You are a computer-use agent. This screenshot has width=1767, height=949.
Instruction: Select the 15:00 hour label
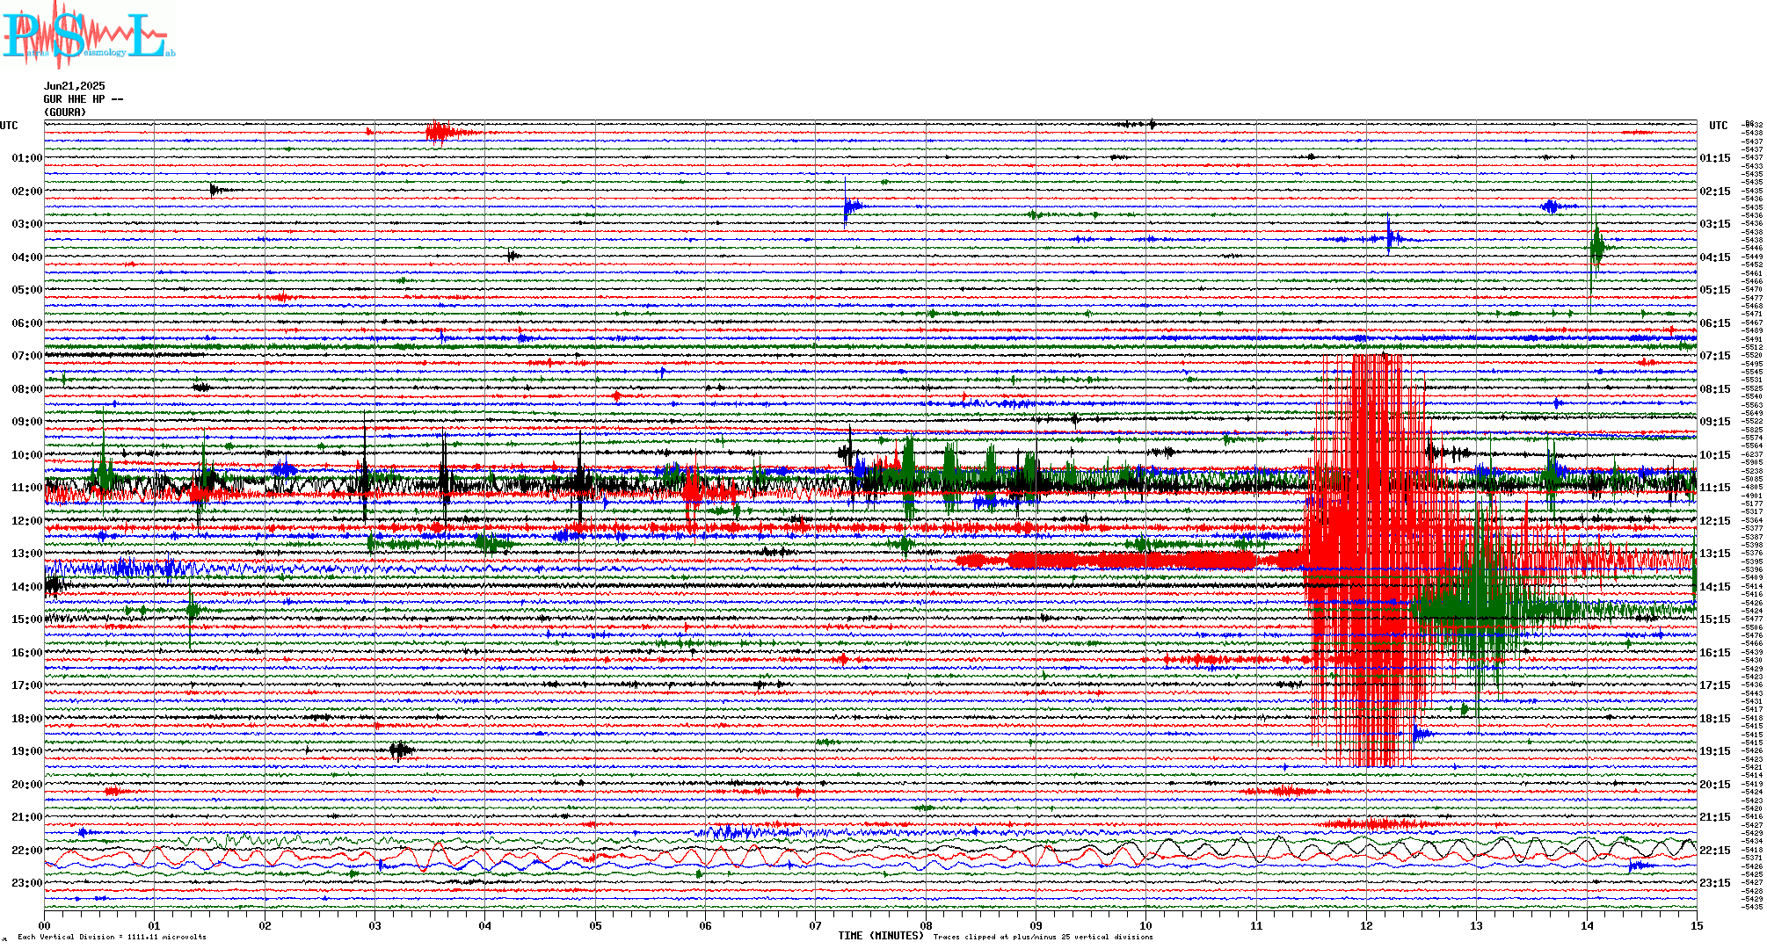27,619
